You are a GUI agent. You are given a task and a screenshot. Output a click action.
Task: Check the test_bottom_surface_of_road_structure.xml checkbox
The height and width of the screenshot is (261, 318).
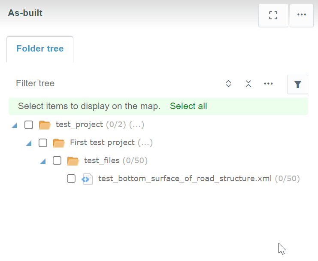coord(71,179)
